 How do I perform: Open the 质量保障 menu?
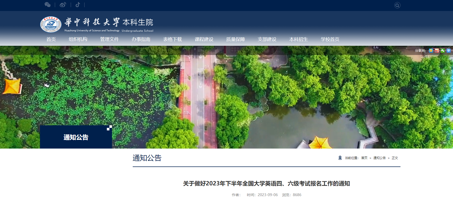[235, 39]
